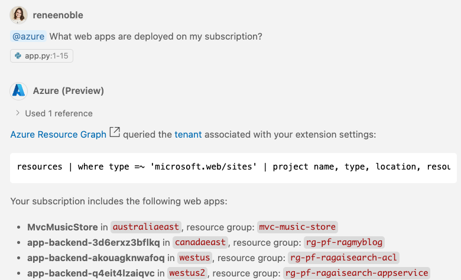This screenshot has width=461, height=280.
Task: Open the Azure Resource Graph link
Action: click(58, 134)
